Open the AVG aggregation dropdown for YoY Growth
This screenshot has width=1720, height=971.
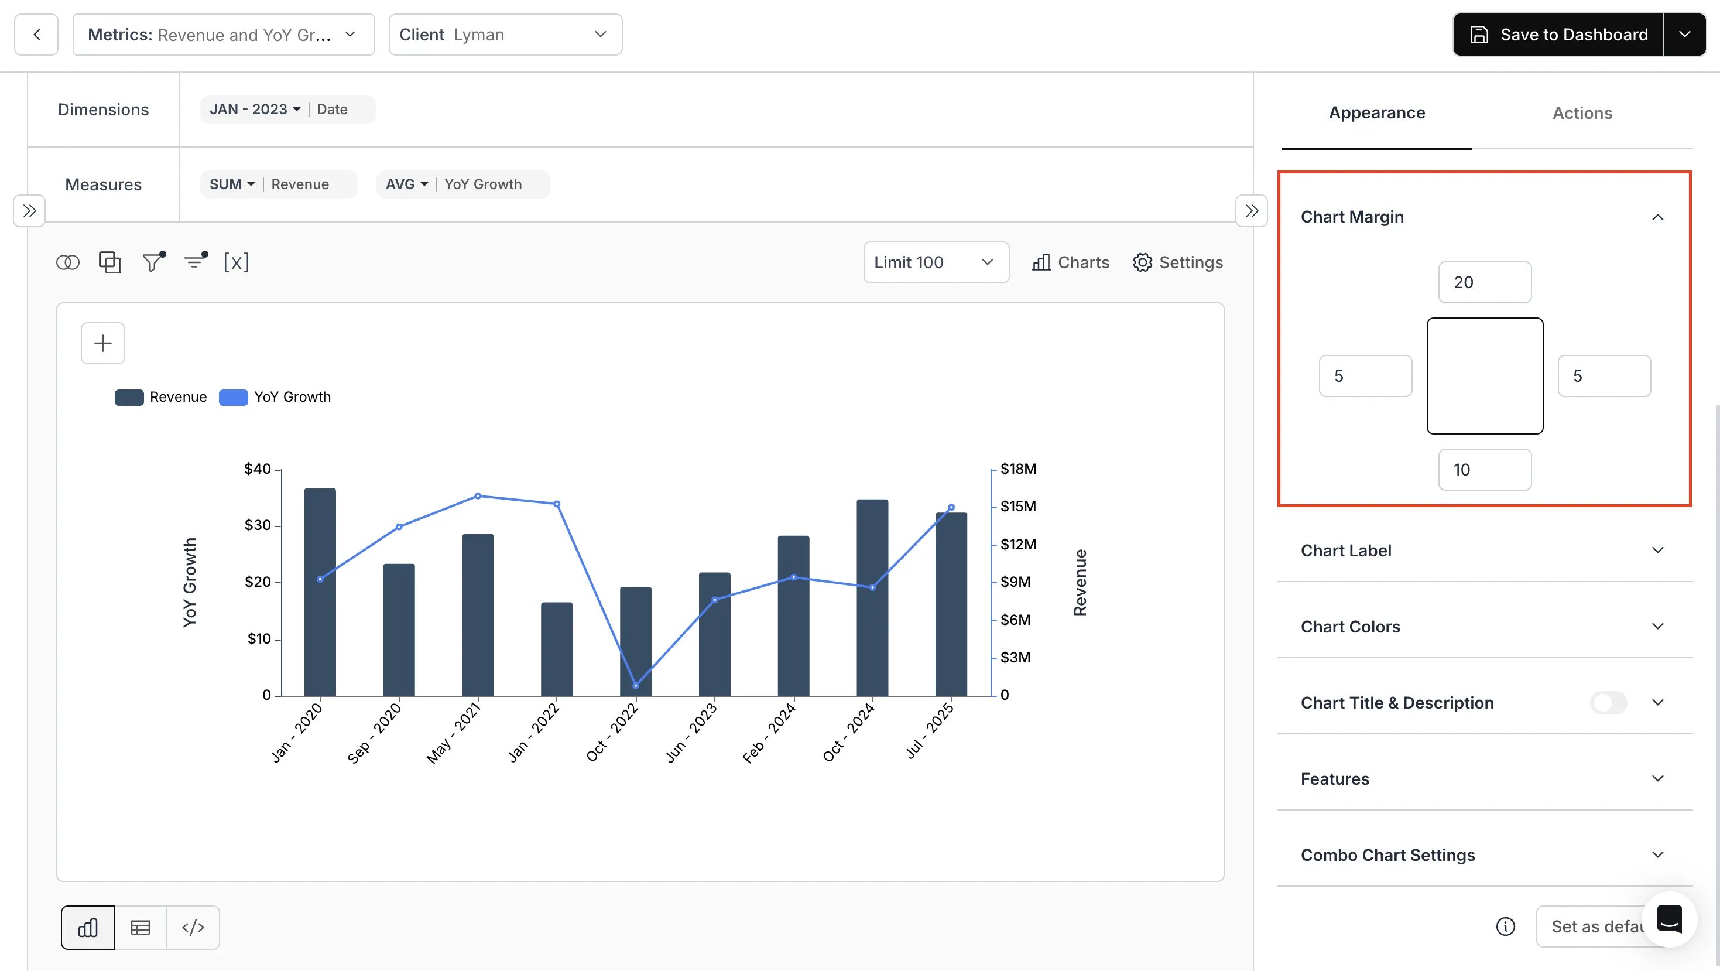(407, 184)
